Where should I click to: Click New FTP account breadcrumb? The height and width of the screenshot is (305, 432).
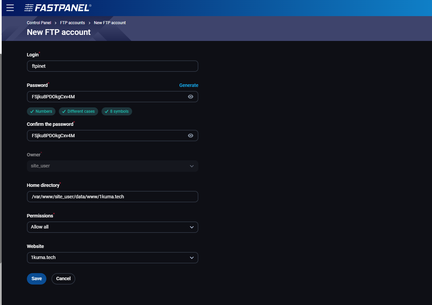110,23
